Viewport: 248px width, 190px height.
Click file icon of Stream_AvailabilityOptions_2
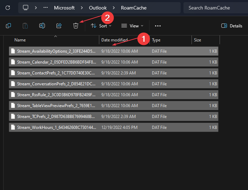pos(13,51)
